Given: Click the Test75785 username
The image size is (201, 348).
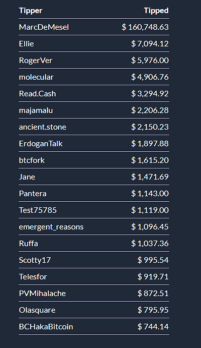Looking at the screenshot, I should click(38, 210).
